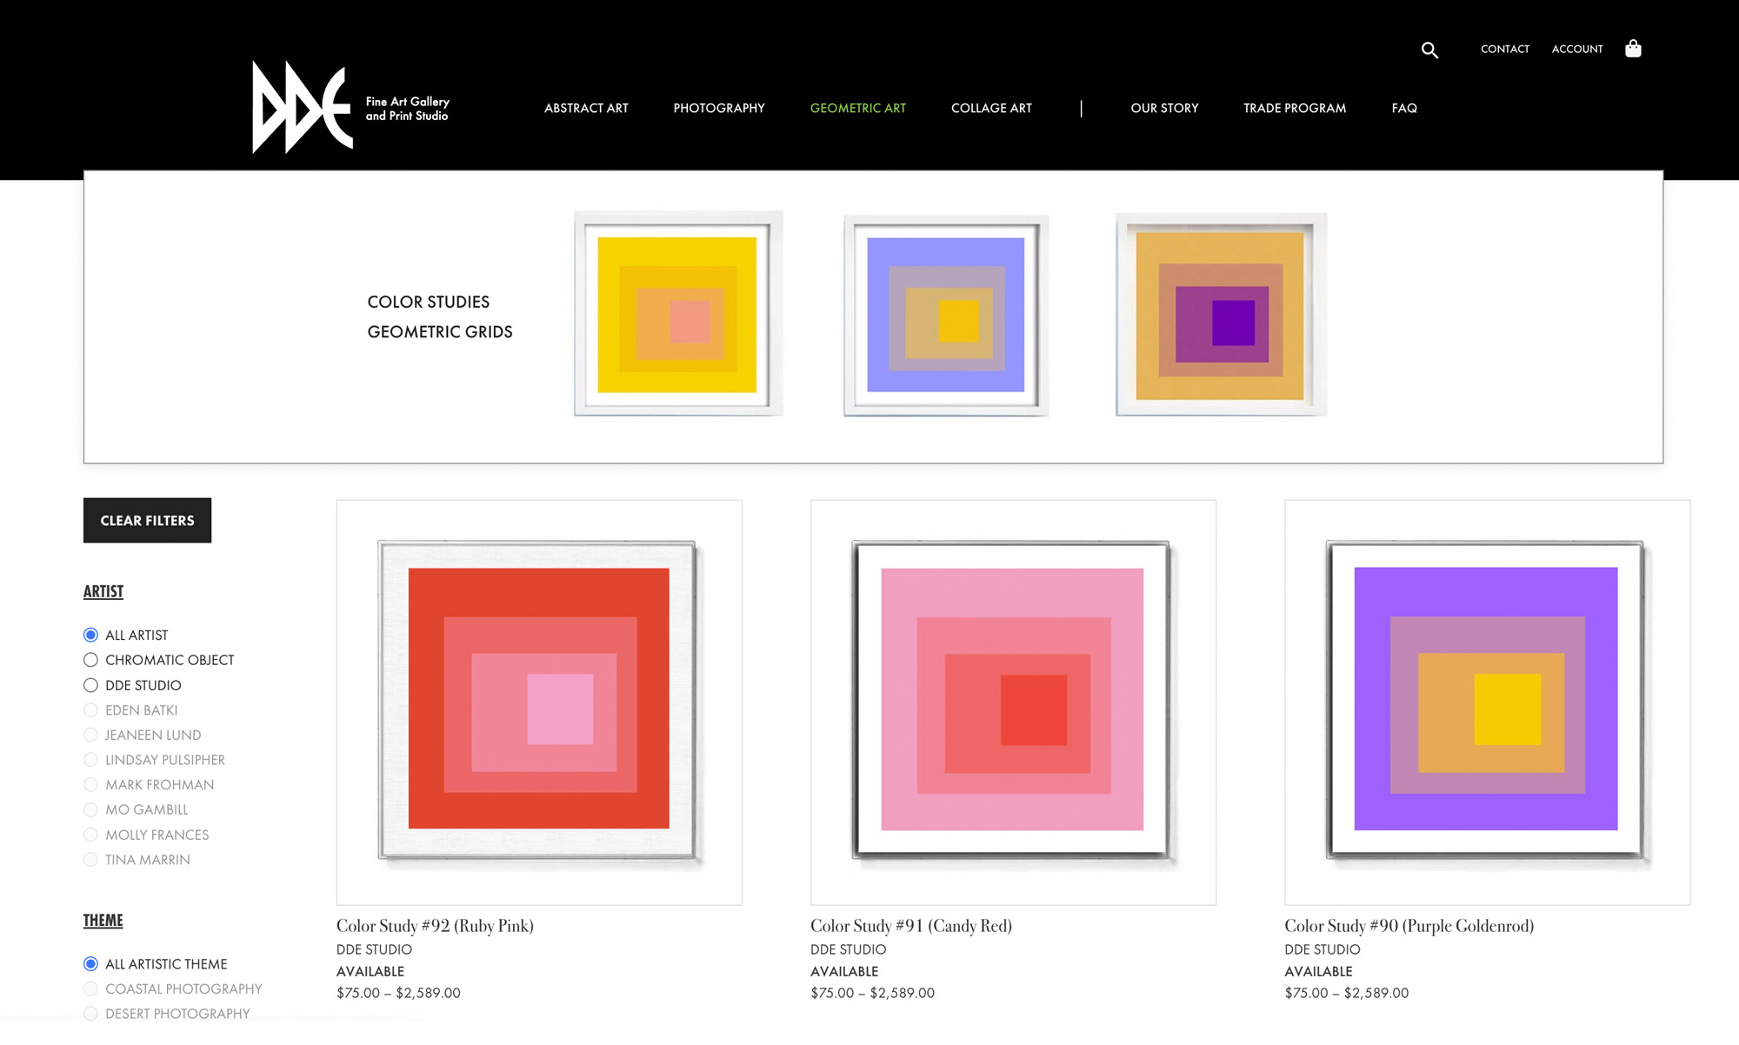Image resolution: width=1739 pixels, height=1045 pixels.
Task: Open the yellow color study thumbnail in banner
Action: pyautogui.click(x=677, y=314)
